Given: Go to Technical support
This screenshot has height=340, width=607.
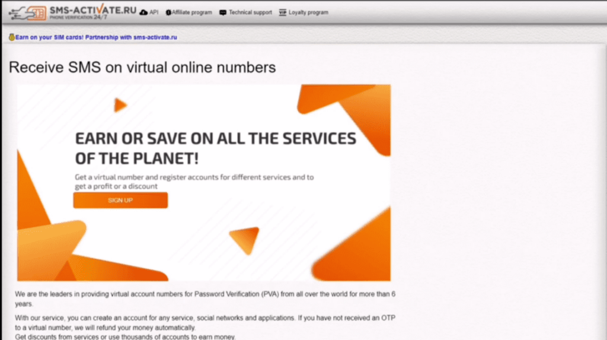Looking at the screenshot, I should 250,12.
